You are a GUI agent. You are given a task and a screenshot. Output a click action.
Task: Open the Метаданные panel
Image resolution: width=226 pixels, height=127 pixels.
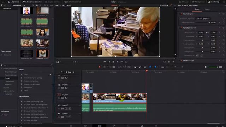click(198, 2)
